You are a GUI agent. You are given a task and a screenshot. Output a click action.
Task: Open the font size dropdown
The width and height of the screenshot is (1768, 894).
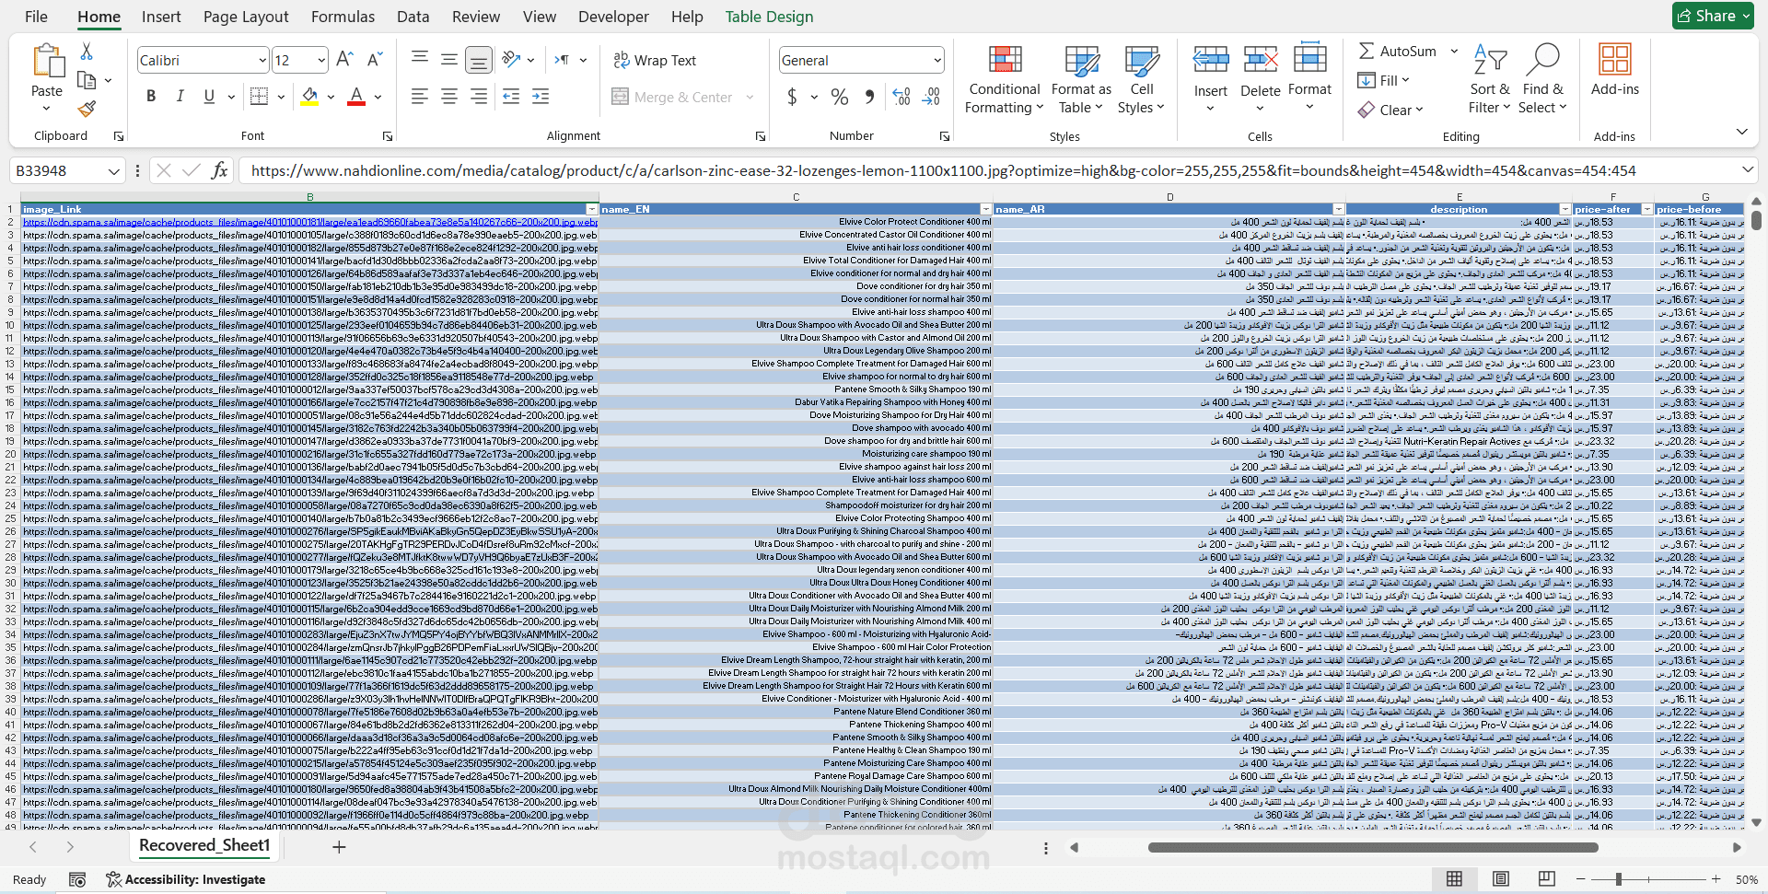point(320,61)
